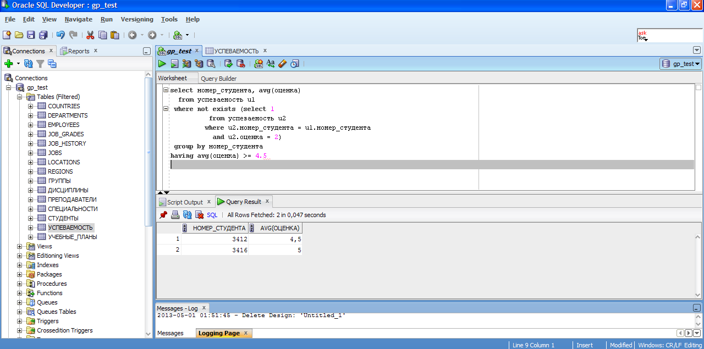
Task: Expand the EMPLOYEES table node
Action: point(31,125)
